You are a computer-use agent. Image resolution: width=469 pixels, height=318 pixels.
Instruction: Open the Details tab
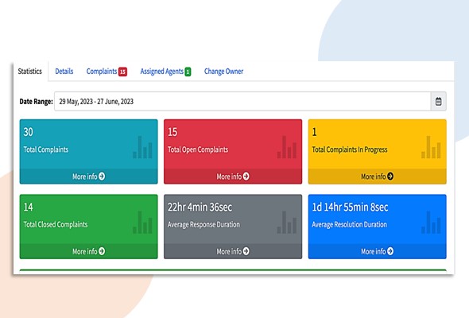tap(64, 72)
